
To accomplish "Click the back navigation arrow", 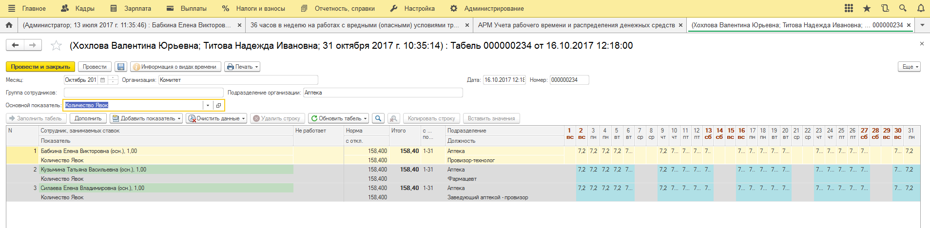I will coord(15,45).
